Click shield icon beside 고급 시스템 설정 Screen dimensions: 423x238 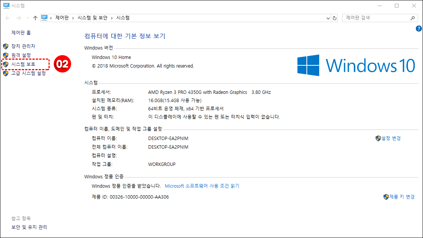click(6, 73)
